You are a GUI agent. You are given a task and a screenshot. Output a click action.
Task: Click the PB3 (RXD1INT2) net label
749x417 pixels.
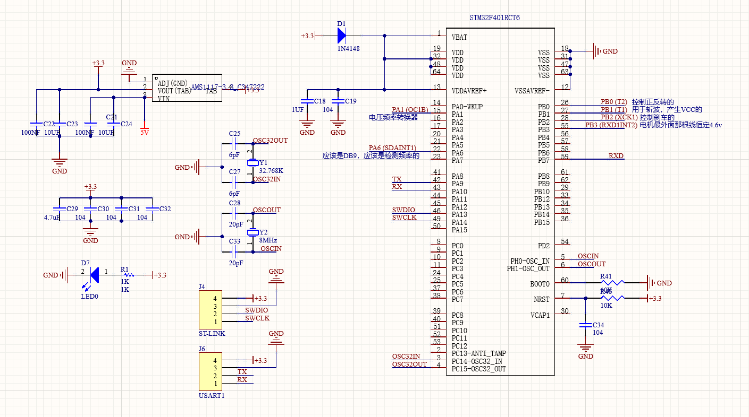611,125
